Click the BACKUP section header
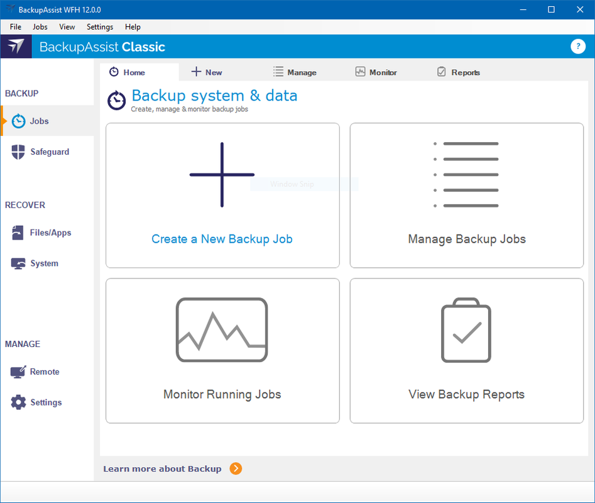 [x=21, y=94]
